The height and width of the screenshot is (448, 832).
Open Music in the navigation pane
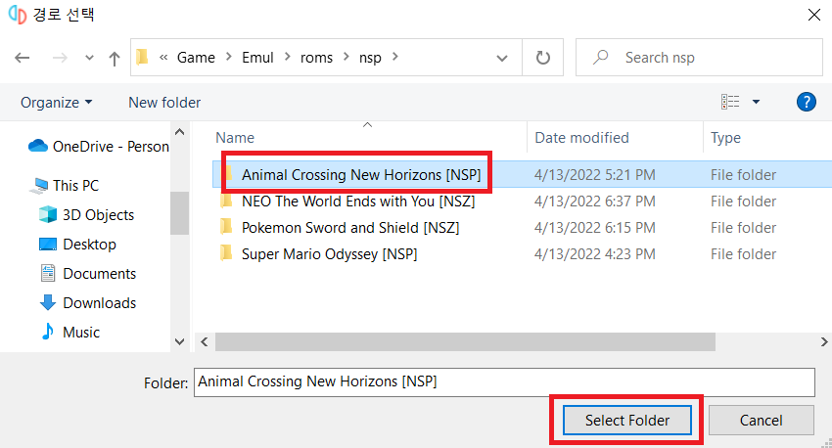click(x=69, y=332)
